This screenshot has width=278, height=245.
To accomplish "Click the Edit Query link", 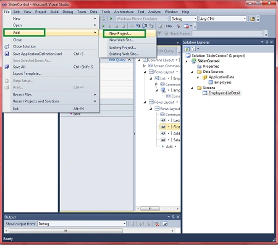I will point(117,60).
